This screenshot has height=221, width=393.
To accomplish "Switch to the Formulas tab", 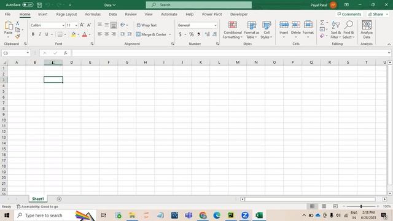I will pos(93,14).
